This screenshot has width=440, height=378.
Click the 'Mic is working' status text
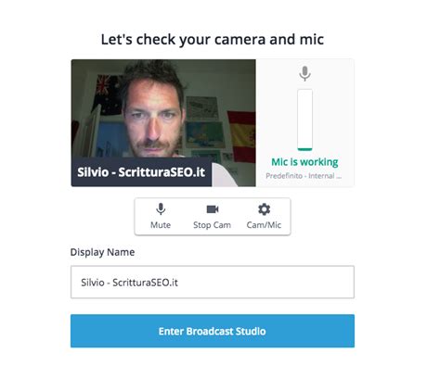point(304,162)
